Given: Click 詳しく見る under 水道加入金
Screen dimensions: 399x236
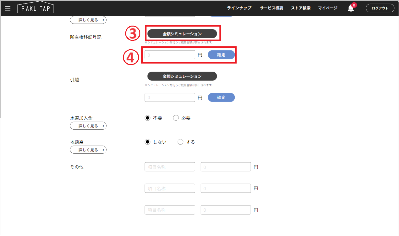Looking at the screenshot, I should 88,126.
